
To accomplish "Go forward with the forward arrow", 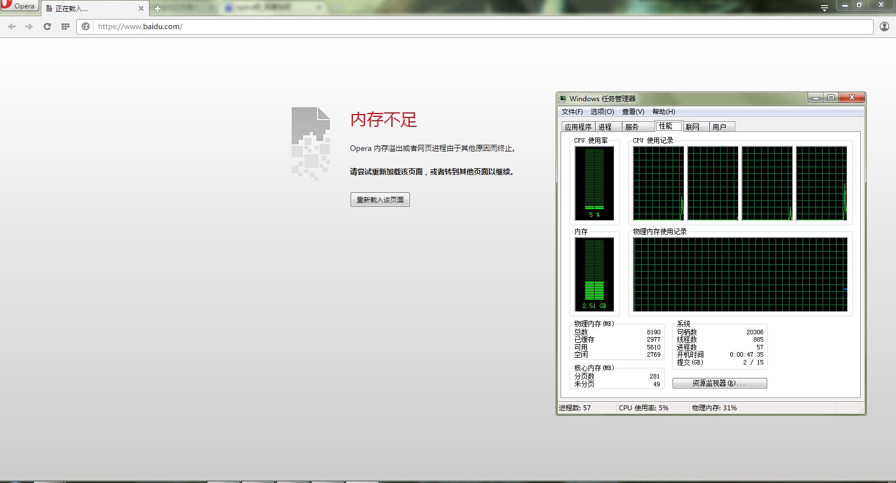I will coord(29,26).
